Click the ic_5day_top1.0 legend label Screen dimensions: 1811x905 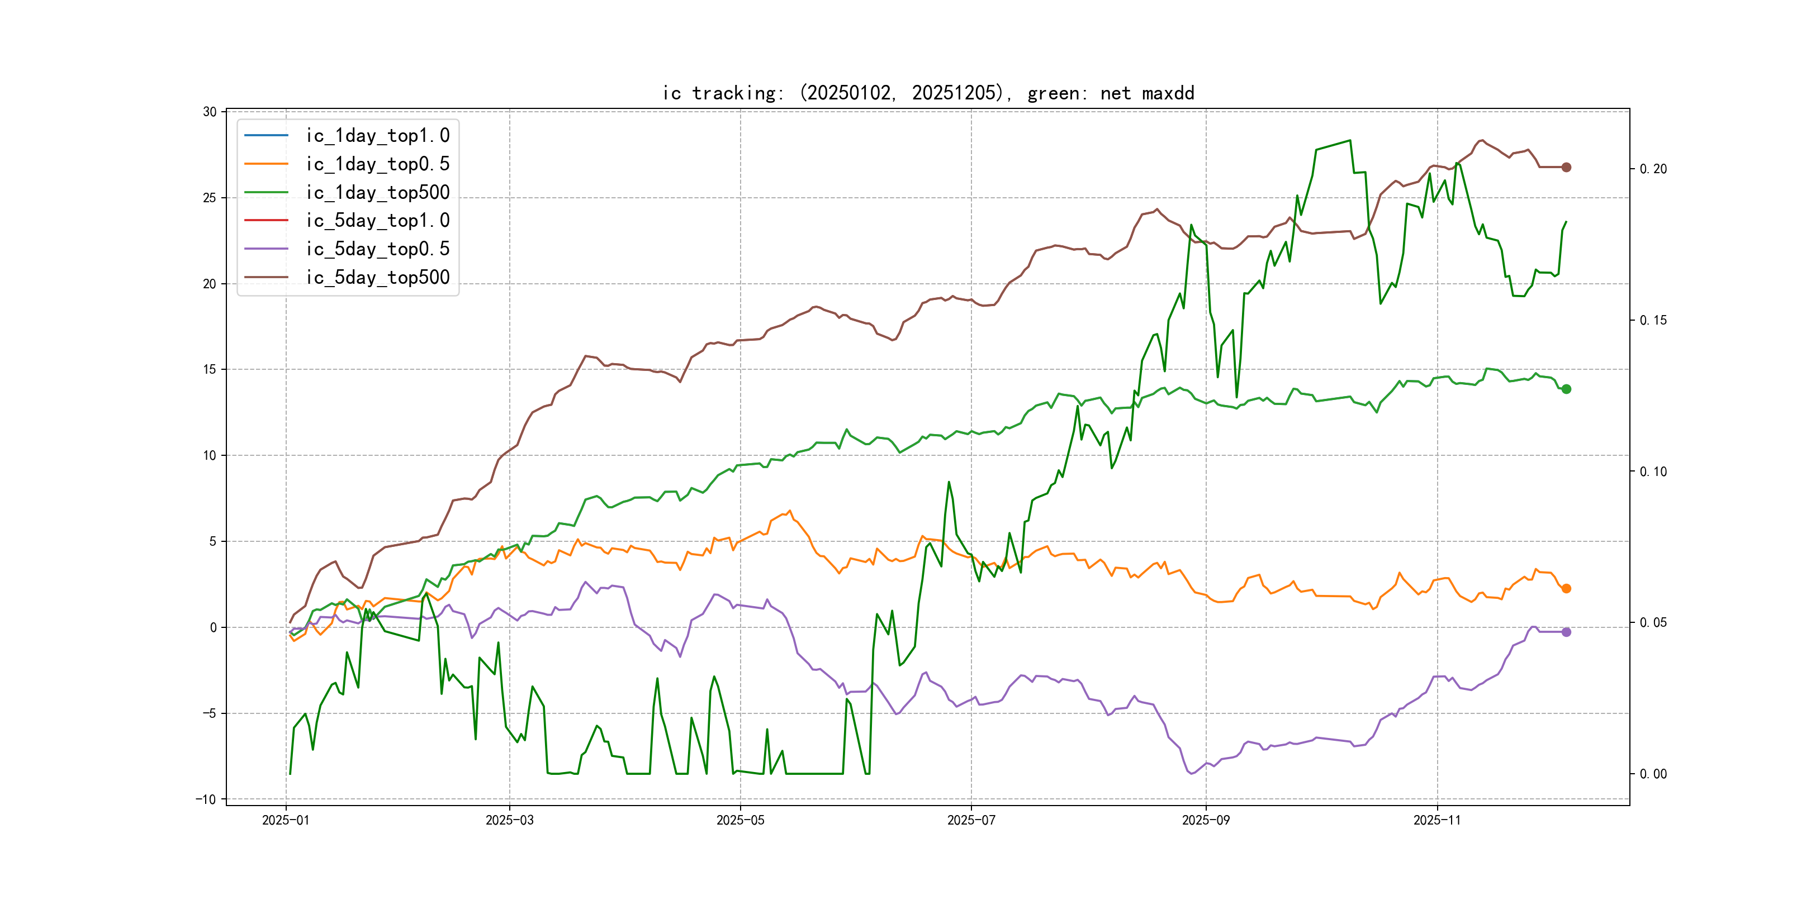pyautogui.click(x=377, y=221)
